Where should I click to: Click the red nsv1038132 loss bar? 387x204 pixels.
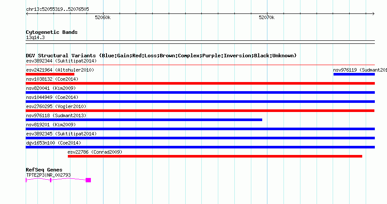(x=200, y=83)
